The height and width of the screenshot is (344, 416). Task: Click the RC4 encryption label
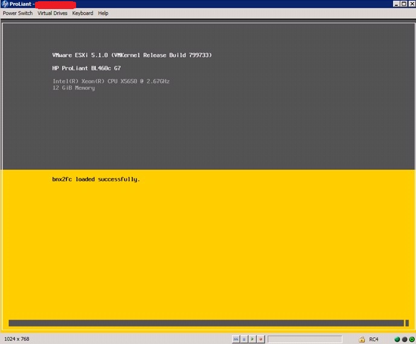374,339
